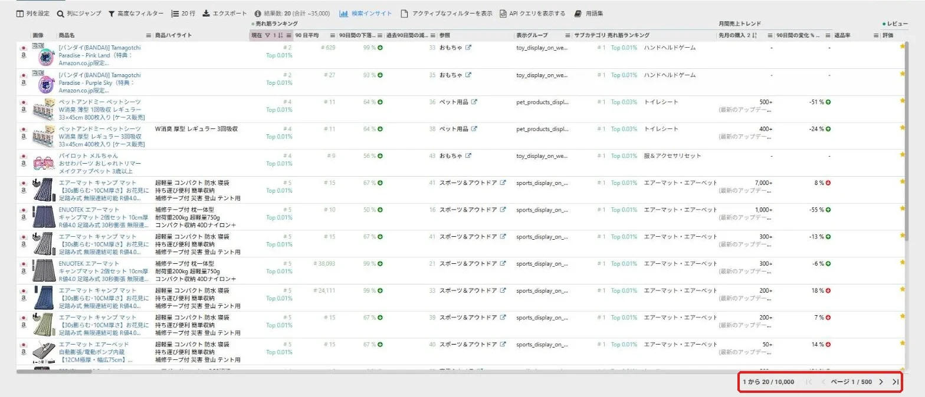Click the red arrow beside 18 %
Image resolution: width=925 pixels, height=397 pixels.
click(828, 290)
